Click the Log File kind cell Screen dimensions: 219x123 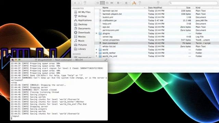pos(199,37)
